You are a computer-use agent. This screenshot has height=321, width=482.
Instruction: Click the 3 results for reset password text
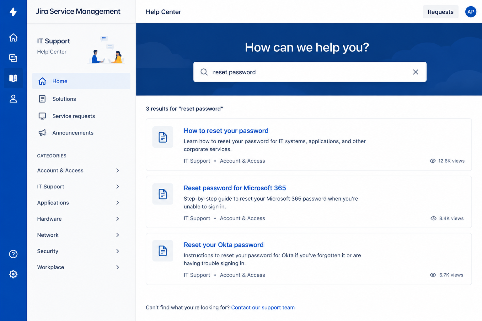click(x=185, y=109)
